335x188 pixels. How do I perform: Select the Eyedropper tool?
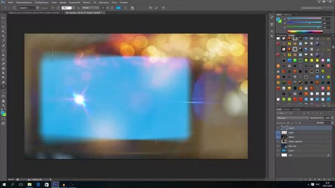point(3,41)
